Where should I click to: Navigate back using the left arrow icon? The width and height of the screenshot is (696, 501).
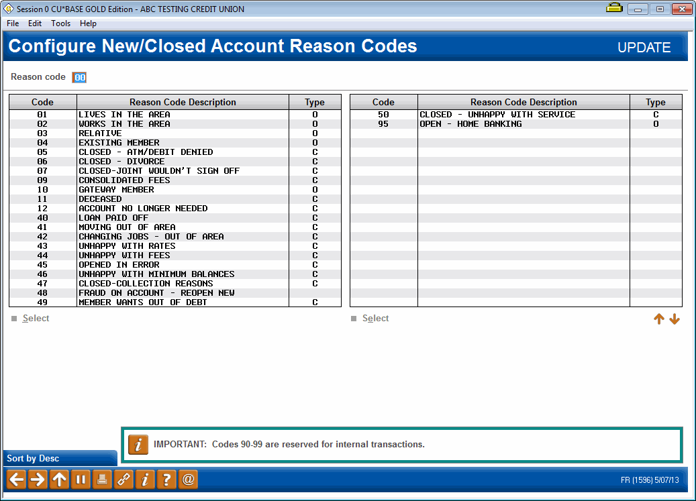click(x=16, y=480)
